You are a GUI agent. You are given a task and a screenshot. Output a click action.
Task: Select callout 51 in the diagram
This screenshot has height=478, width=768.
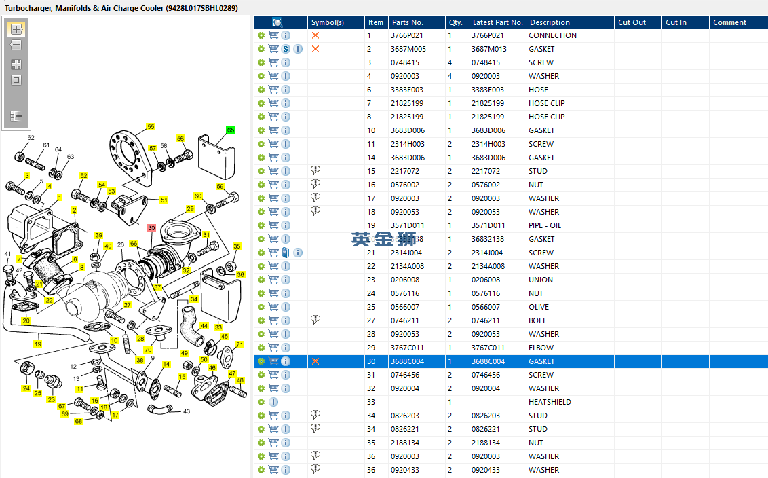tap(164, 200)
